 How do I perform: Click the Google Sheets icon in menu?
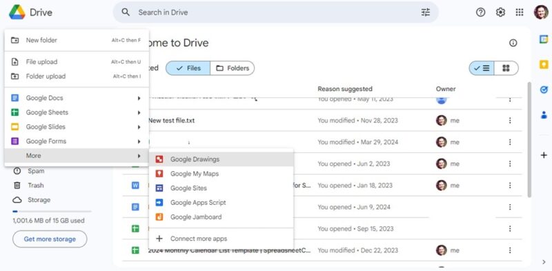coord(14,112)
